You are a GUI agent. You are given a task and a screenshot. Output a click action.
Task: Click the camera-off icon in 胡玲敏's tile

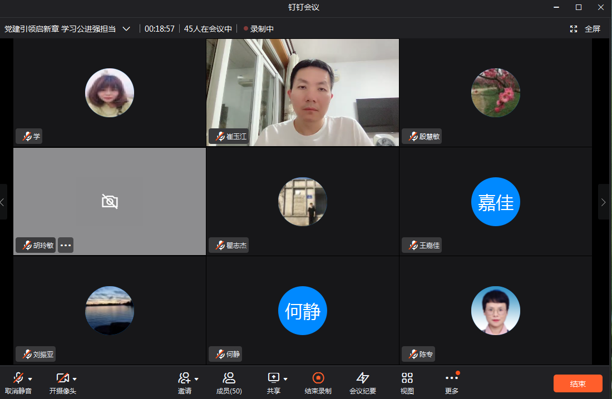110,201
